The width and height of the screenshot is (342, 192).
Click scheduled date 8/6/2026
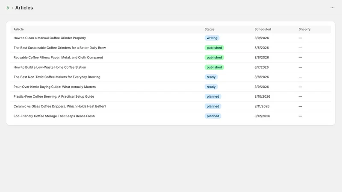262,58
